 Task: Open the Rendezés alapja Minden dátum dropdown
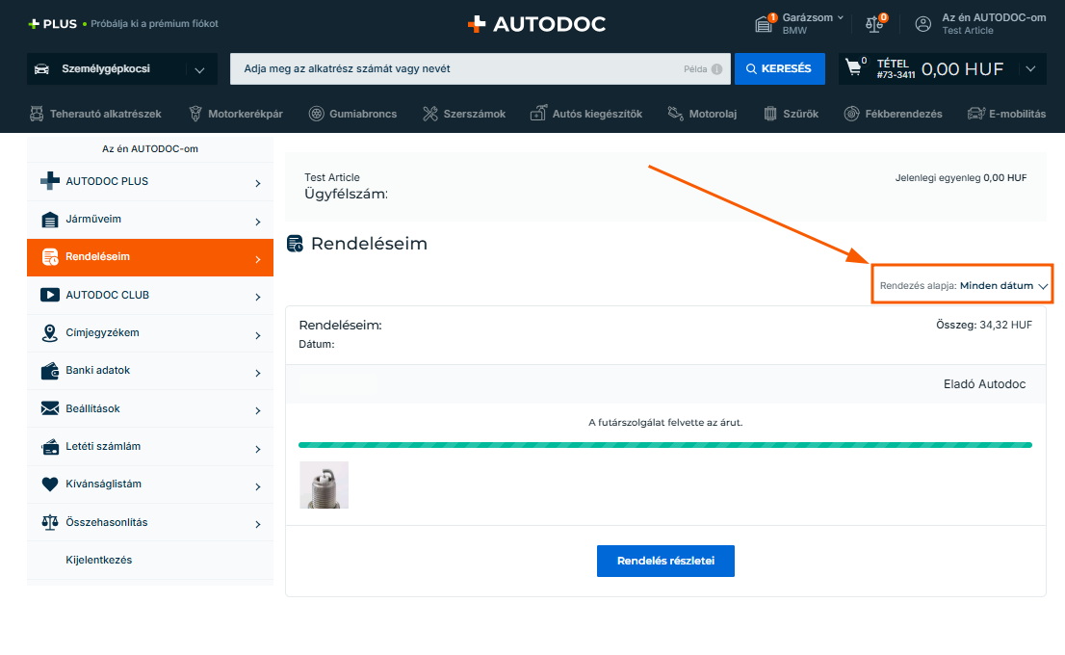click(x=962, y=285)
